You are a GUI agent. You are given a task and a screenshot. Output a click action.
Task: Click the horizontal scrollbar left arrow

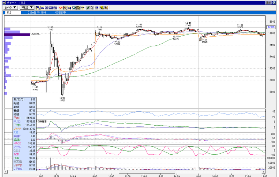click(6, 172)
